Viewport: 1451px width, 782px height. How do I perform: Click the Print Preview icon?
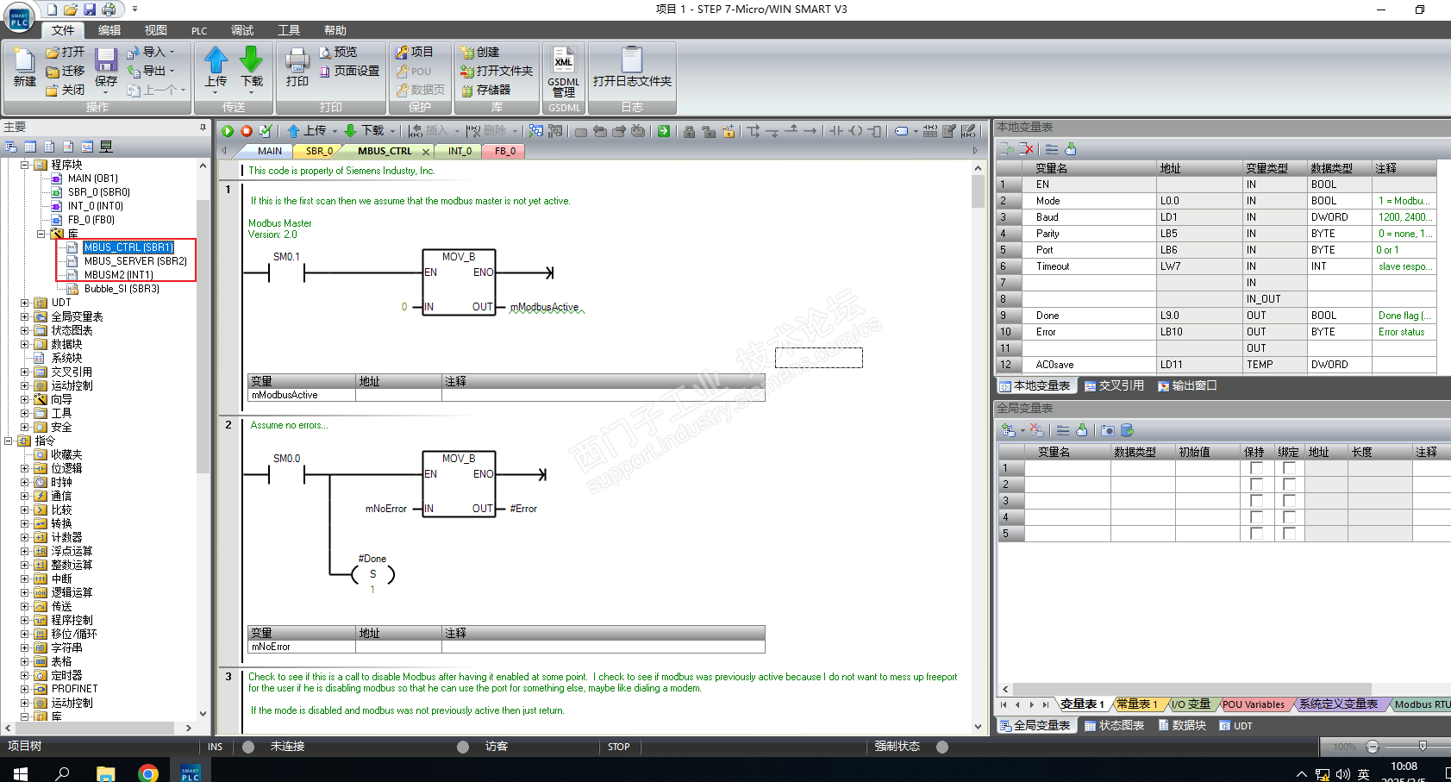coord(325,53)
